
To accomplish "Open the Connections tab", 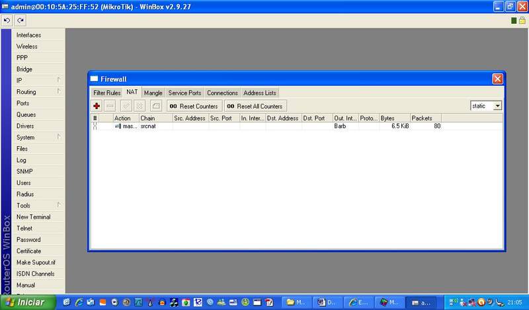I will [x=222, y=93].
